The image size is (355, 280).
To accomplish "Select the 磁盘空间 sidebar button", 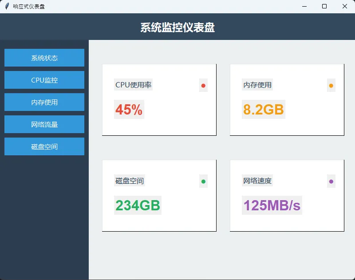I will pyautogui.click(x=44, y=146).
